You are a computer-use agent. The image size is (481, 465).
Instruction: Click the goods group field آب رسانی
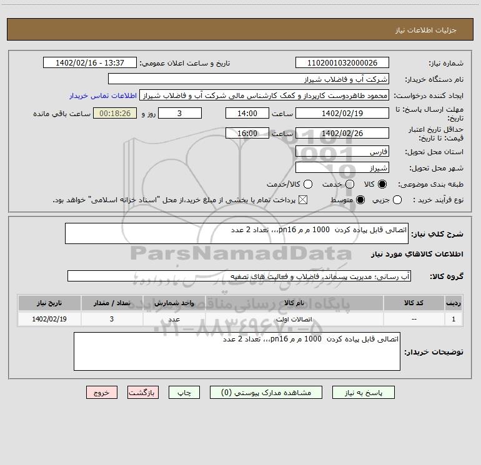(x=239, y=276)
